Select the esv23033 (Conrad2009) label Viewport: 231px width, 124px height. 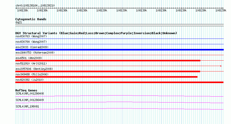click(x=32, y=47)
